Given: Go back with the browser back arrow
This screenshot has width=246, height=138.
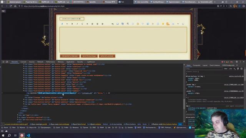Looking at the screenshot, I should pos(2,6).
